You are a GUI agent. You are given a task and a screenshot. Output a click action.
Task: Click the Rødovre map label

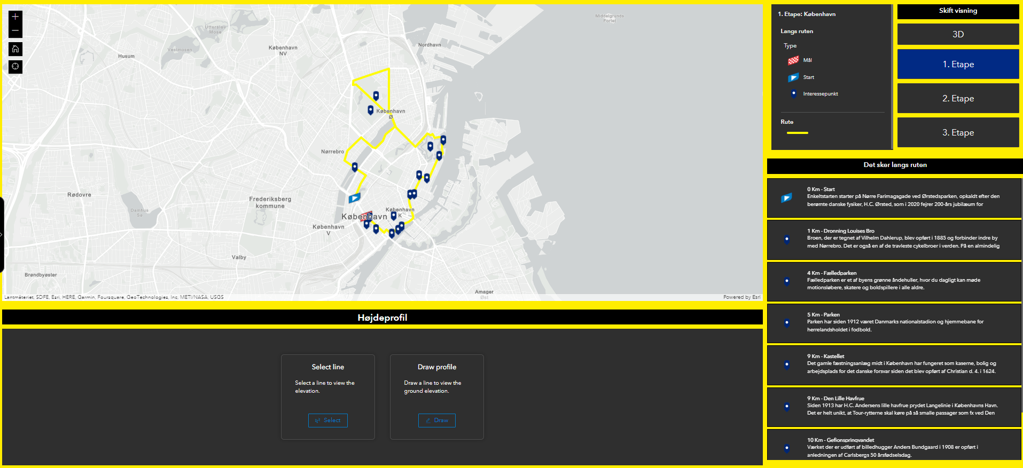[79, 195]
